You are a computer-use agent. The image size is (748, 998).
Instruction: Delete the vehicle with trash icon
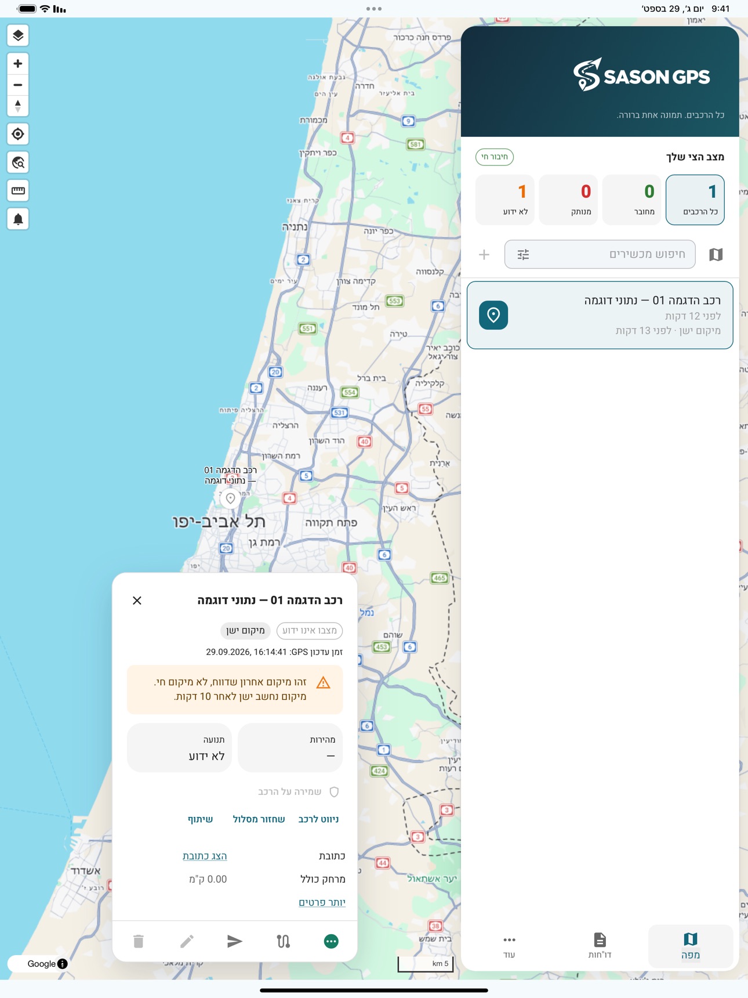(x=138, y=941)
